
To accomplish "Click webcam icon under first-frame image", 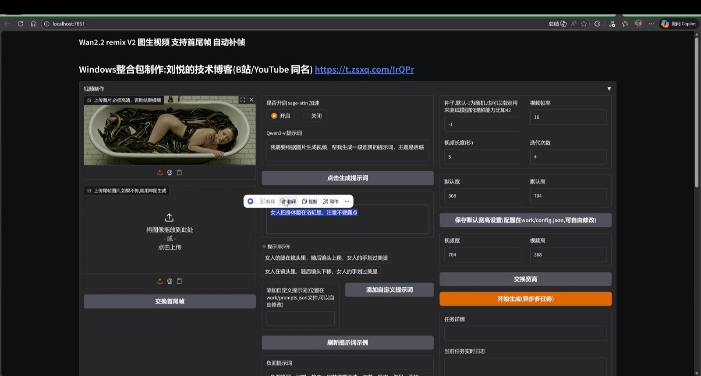I will 170,173.
